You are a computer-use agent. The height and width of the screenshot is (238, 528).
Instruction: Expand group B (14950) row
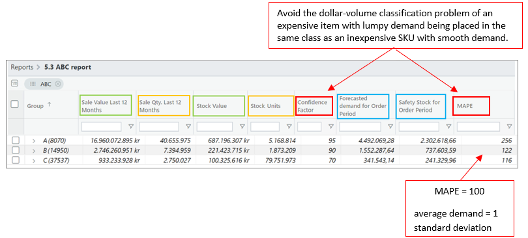pyautogui.click(x=34, y=151)
